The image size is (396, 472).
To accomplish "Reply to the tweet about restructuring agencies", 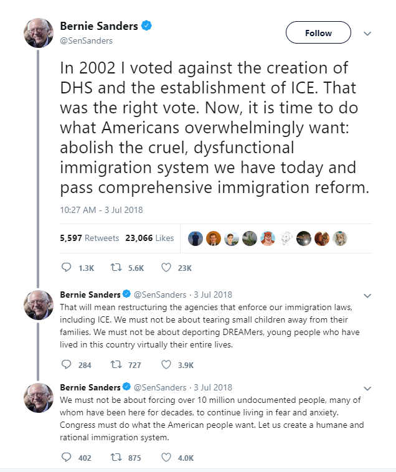I will click(x=66, y=364).
